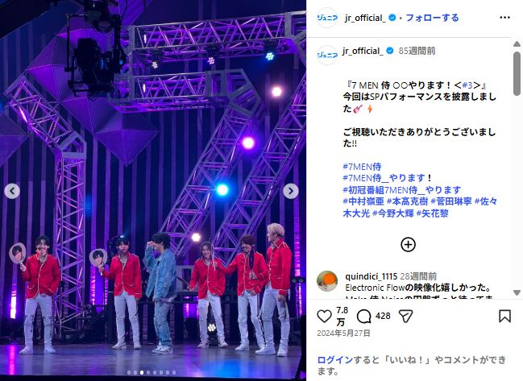Click scrollbar down arrow in comments
Viewport: 523px width, 381px height.
517,292
